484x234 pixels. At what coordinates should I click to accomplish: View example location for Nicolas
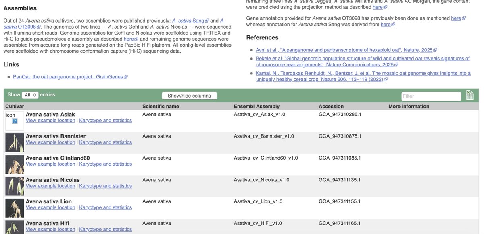click(x=50, y=185)
